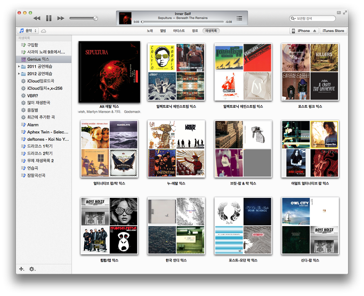This screenshot has width=364, height=296.
Task: Switch to the 앨범 tab
Action: [x=163, y=31]
